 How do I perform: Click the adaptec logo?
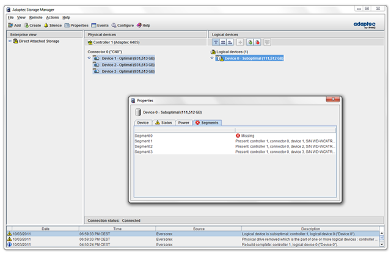pos(364,24)
